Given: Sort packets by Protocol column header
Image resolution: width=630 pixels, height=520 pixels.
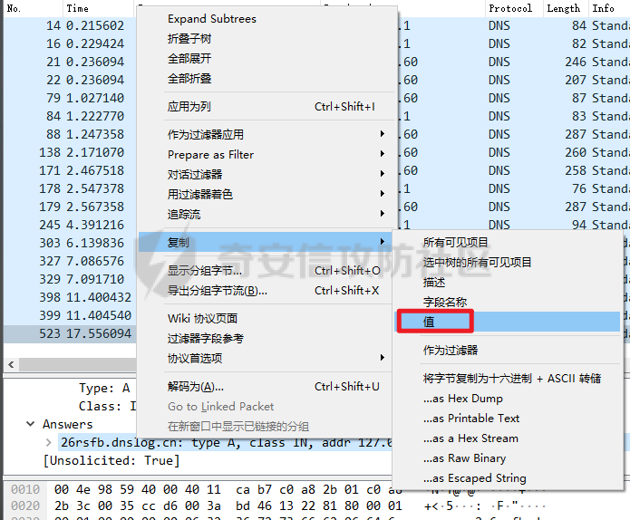Looking at the screenshot, I should [510, 7].
